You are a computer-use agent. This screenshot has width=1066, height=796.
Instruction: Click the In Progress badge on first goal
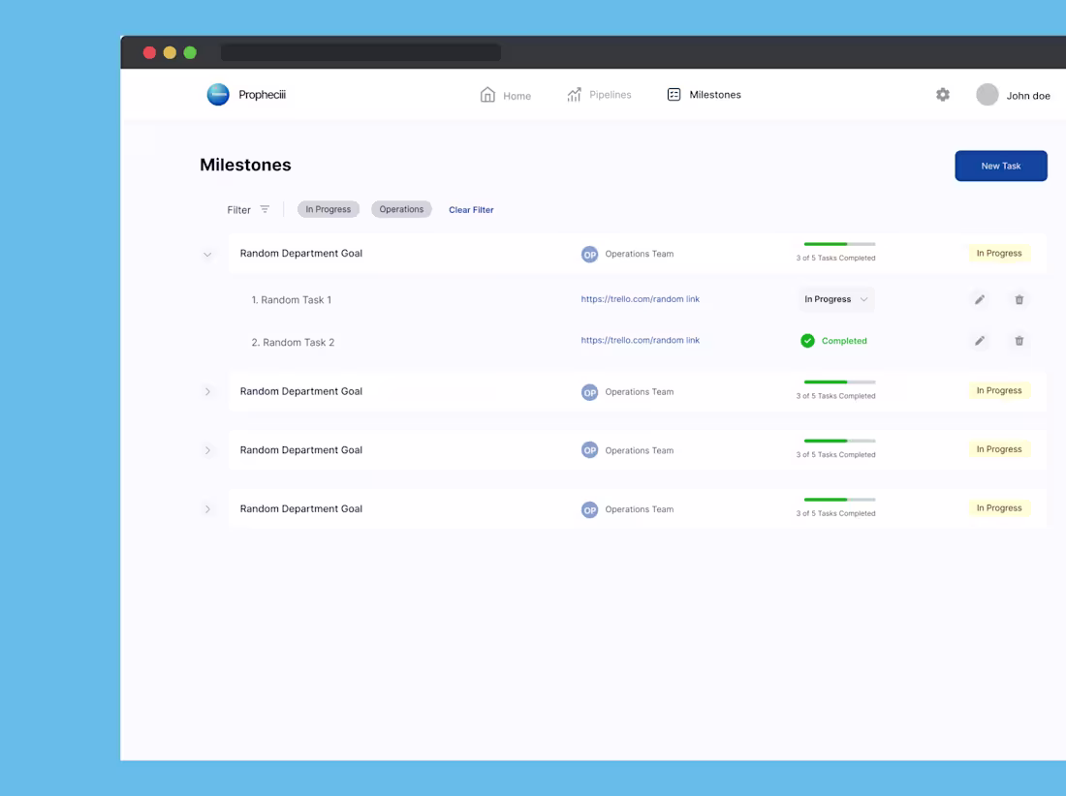click(x=998, y=253)
